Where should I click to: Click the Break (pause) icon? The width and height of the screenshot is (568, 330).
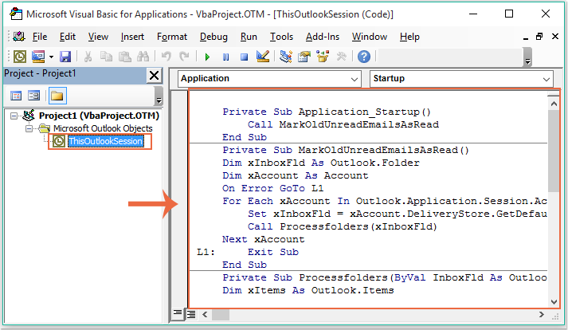(225, 57)
